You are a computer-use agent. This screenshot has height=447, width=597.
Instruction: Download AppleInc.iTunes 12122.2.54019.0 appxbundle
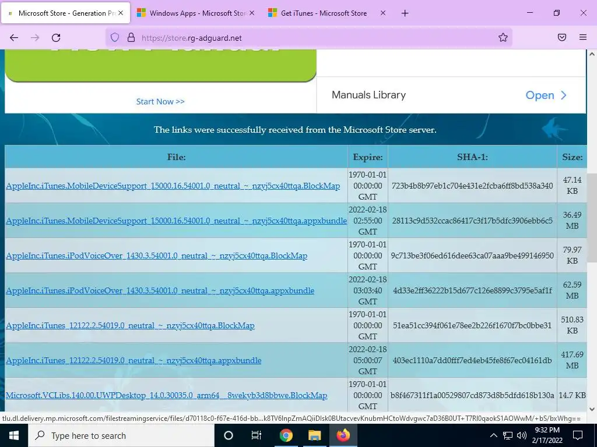[134, 361]
